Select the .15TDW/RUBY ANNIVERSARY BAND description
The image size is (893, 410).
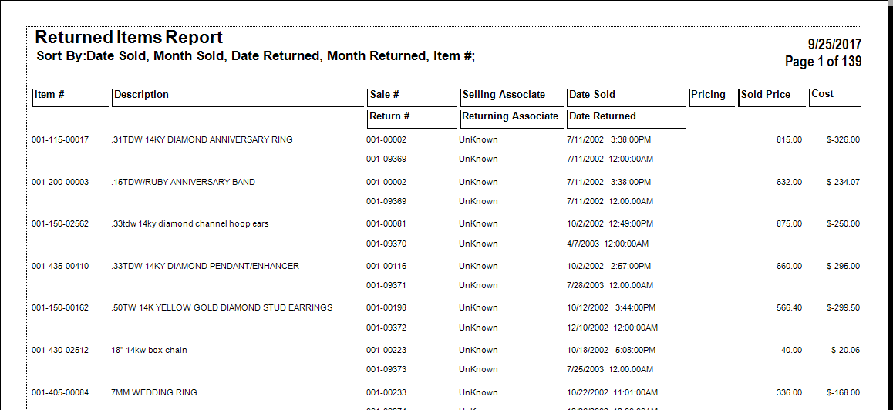183,183
